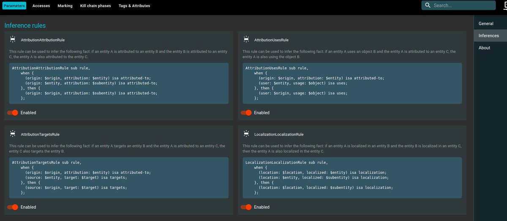The width and height of the screenshot is (507, 221).
Task: Disable the AttributionAttributionRule inference toggle
Action: [13, 113]
